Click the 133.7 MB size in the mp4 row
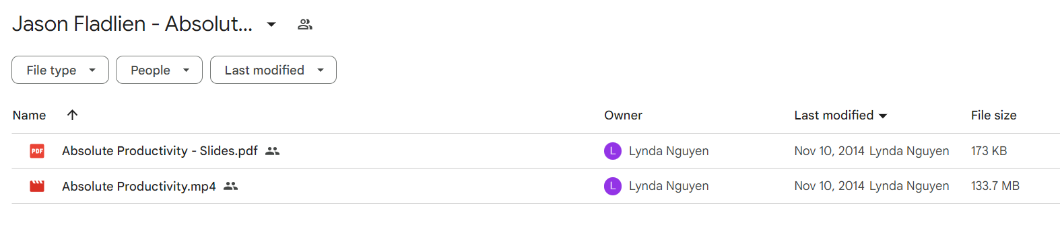Screen dimensions: 1060x243 click(995, 186)
